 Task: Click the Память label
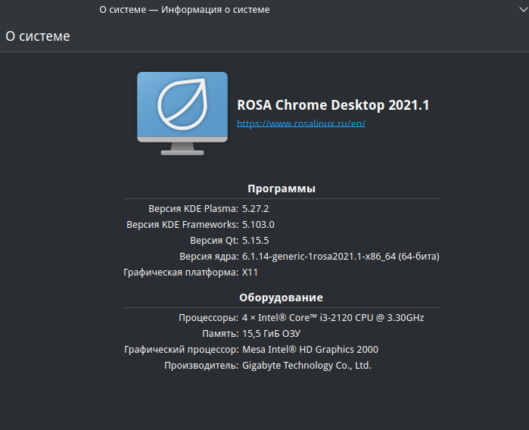point(220,334)
